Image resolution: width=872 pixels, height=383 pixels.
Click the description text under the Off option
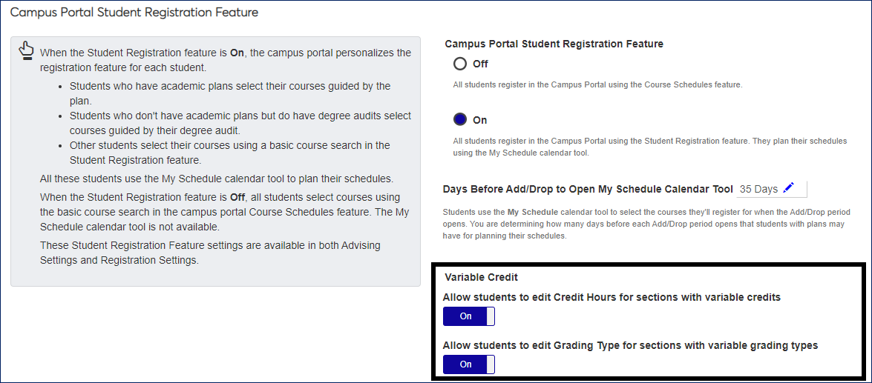point(597,84)
